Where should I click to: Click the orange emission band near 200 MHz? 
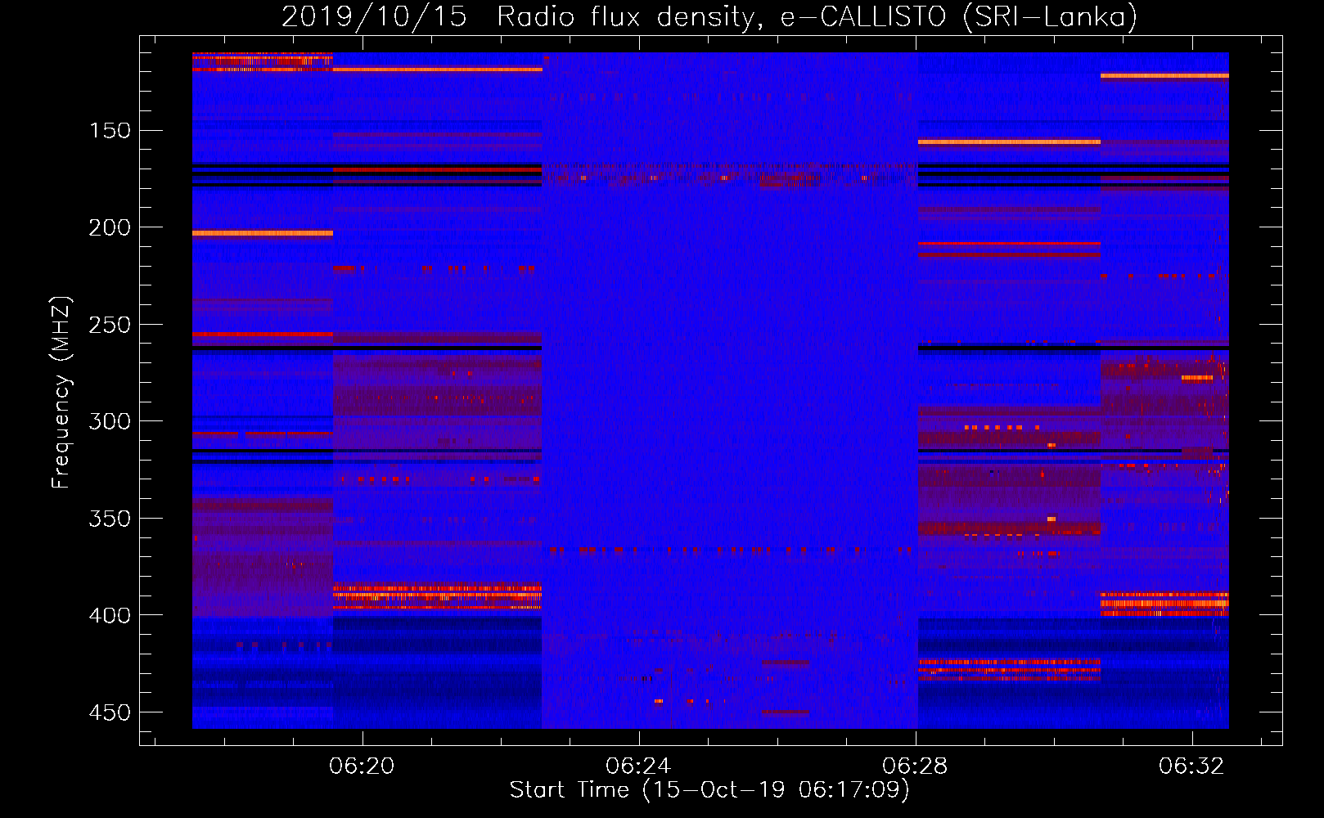[263, 233]
